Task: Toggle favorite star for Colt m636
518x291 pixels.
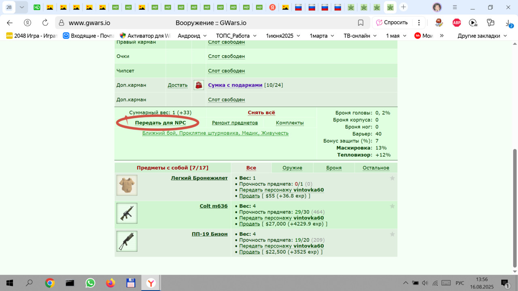Action: [x=392, y=206]
